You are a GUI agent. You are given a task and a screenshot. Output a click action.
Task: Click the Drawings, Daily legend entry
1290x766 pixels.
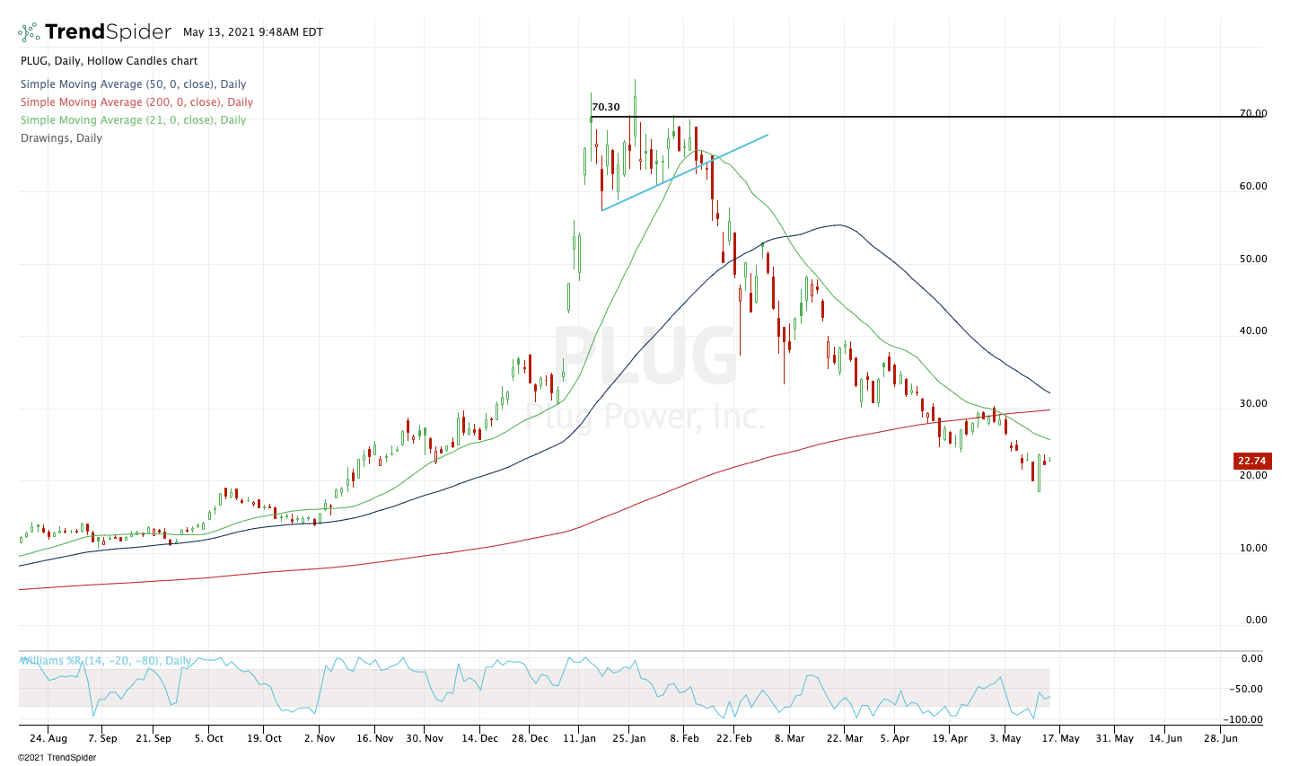click(61, 138)
